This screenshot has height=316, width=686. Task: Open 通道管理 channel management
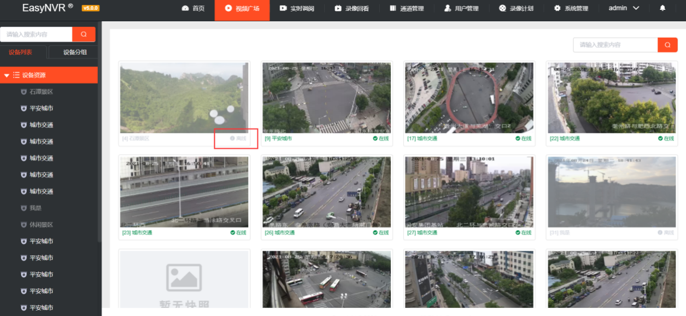tap(407, 8)
